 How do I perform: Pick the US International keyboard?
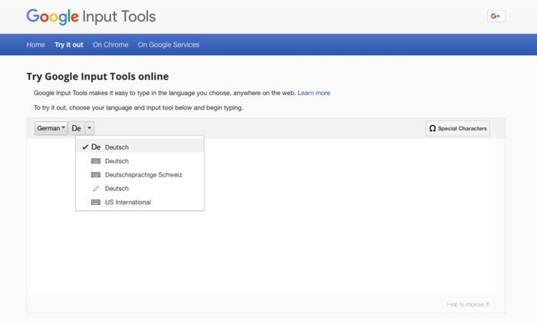(127, 203)
